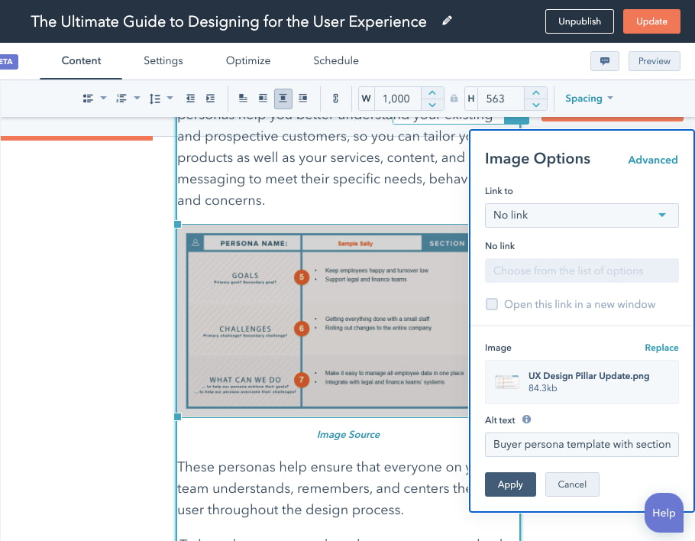Click the pencil icon to edit the title
This screenshot has height=541, width=695.
coord(447,21)
